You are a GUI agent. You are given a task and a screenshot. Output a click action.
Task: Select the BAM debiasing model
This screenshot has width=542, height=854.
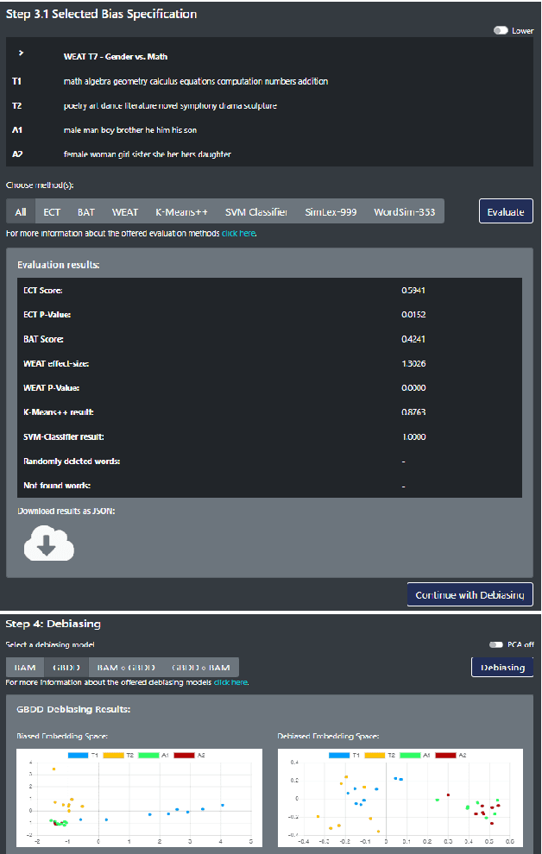point(25,668)
